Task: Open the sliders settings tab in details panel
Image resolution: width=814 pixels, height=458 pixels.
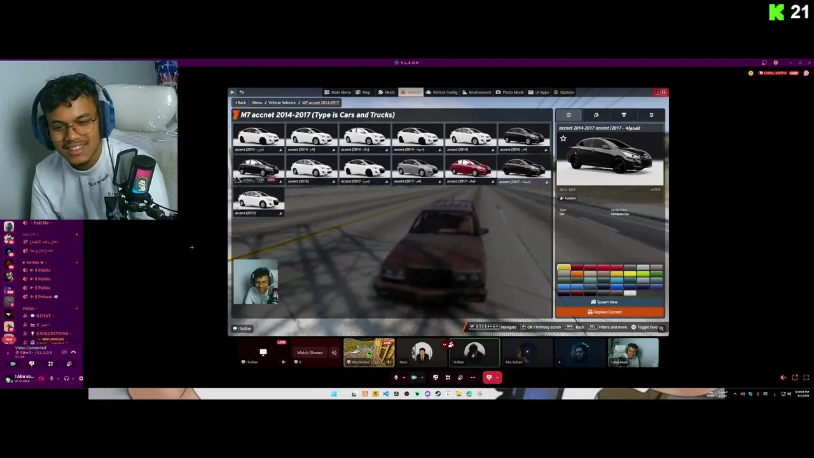Action: click(x=651, y=115)
